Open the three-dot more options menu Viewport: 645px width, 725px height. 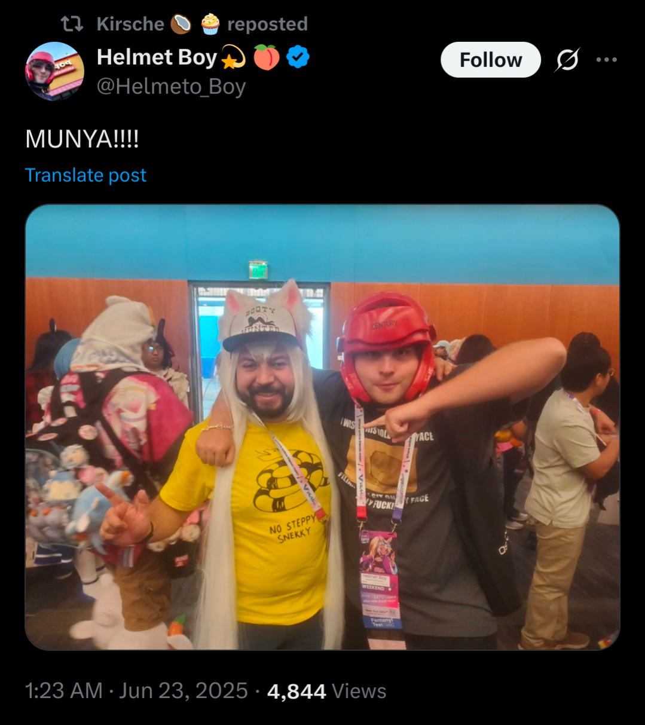pyautogui.click(x=607, y=60)
